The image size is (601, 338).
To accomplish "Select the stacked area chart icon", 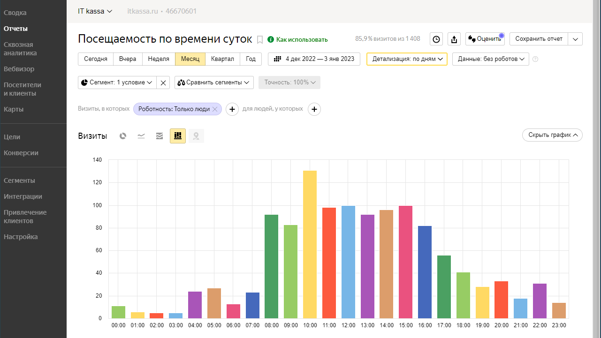I will pos(160,136).
